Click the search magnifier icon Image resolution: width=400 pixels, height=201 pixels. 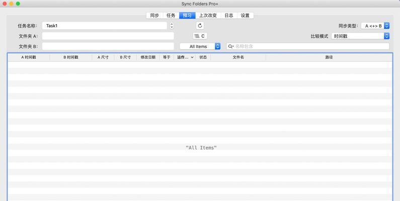click(230, 46)
